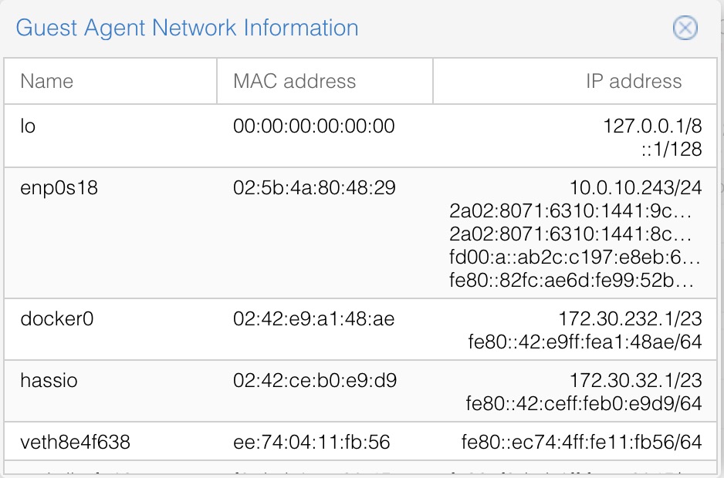
Task: Close the Guest Agent Network Information dialog
Action: click(685, 28)
